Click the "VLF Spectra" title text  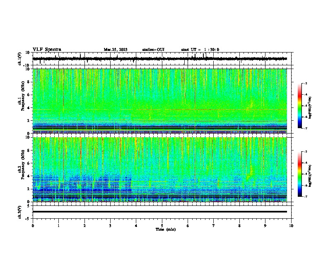point(47,49)
